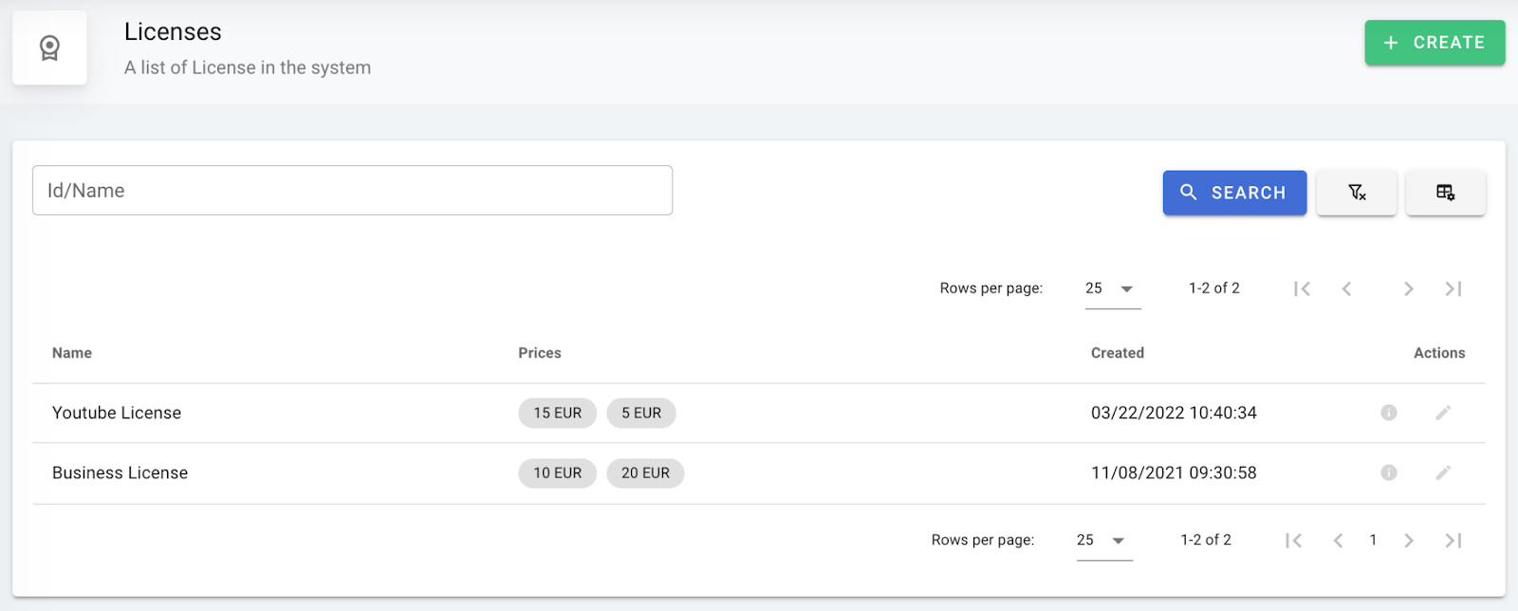Open bottom Rows per page dropdown

click(1103, 541)
